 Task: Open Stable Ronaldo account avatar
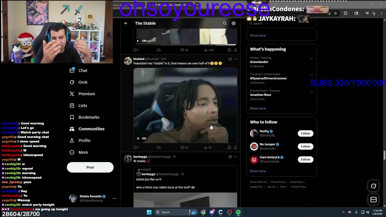tap(73, 198)
